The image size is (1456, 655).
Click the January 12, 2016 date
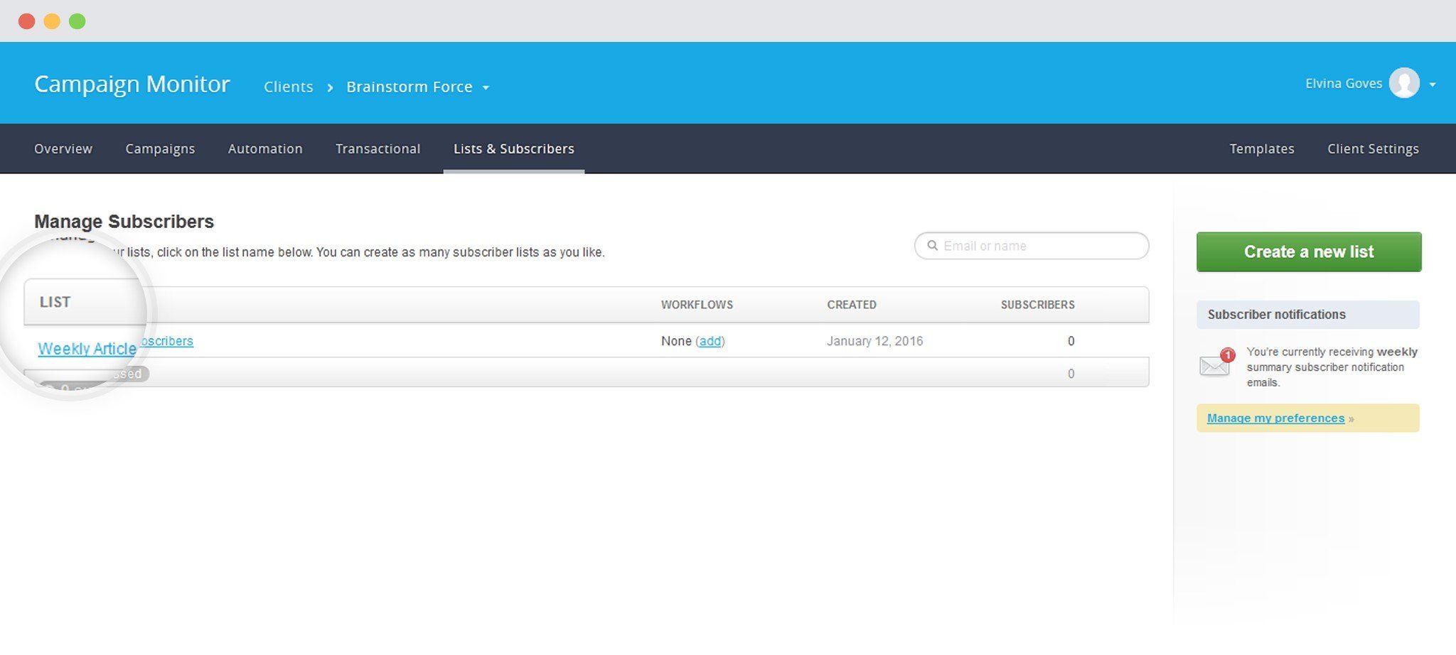(x=875, y=341)
